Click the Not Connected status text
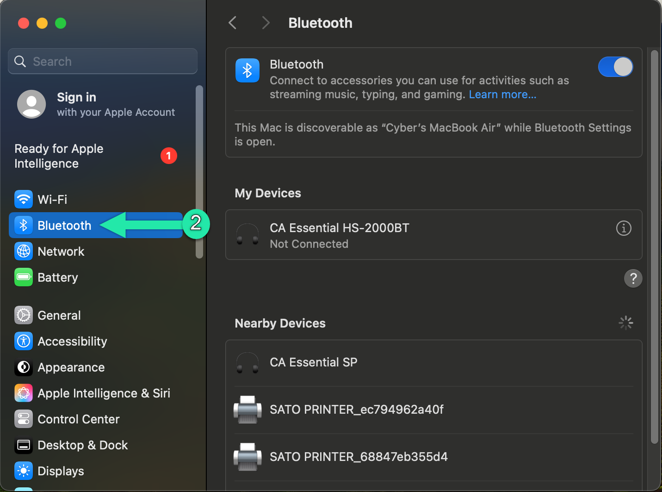Image resolution: width=662 pixels, height=492 pixels. [309, 244]
